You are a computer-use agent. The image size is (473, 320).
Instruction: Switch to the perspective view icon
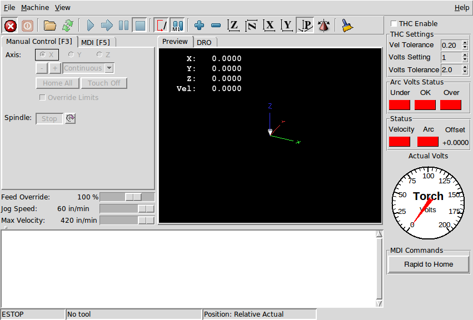(x=305, y=26)
